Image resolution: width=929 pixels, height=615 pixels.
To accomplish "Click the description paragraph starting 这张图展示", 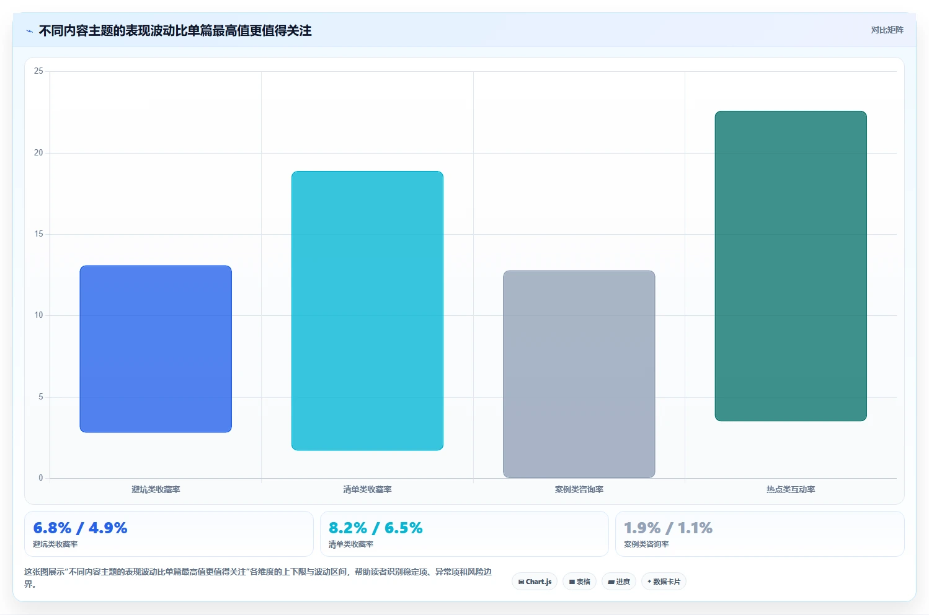I will pyautogui.click(x=258, y=578).
